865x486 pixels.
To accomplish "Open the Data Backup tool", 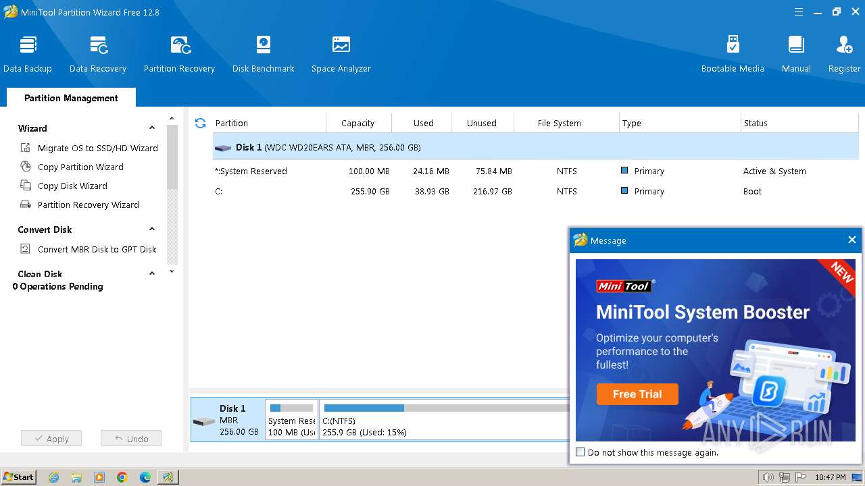I will tap(28, 54).
